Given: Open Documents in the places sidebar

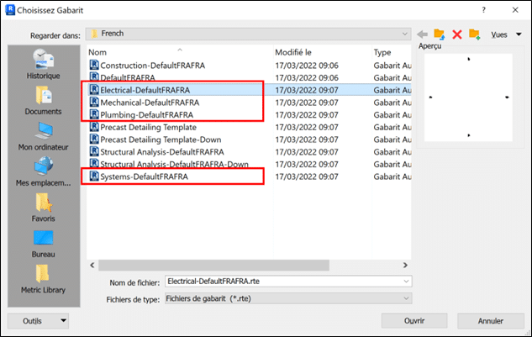Looking at the screenshot, I should point(43,100).
